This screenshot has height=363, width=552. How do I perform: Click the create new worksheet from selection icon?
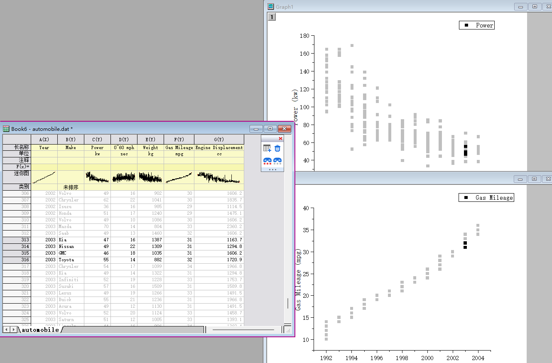click(x=267, y=148)
